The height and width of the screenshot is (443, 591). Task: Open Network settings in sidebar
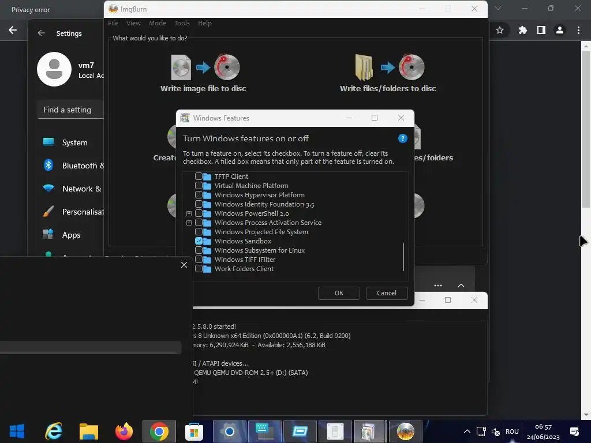72,189
